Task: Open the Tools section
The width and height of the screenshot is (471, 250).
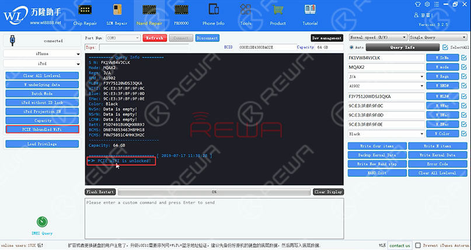Action: (x=245, y=15)
